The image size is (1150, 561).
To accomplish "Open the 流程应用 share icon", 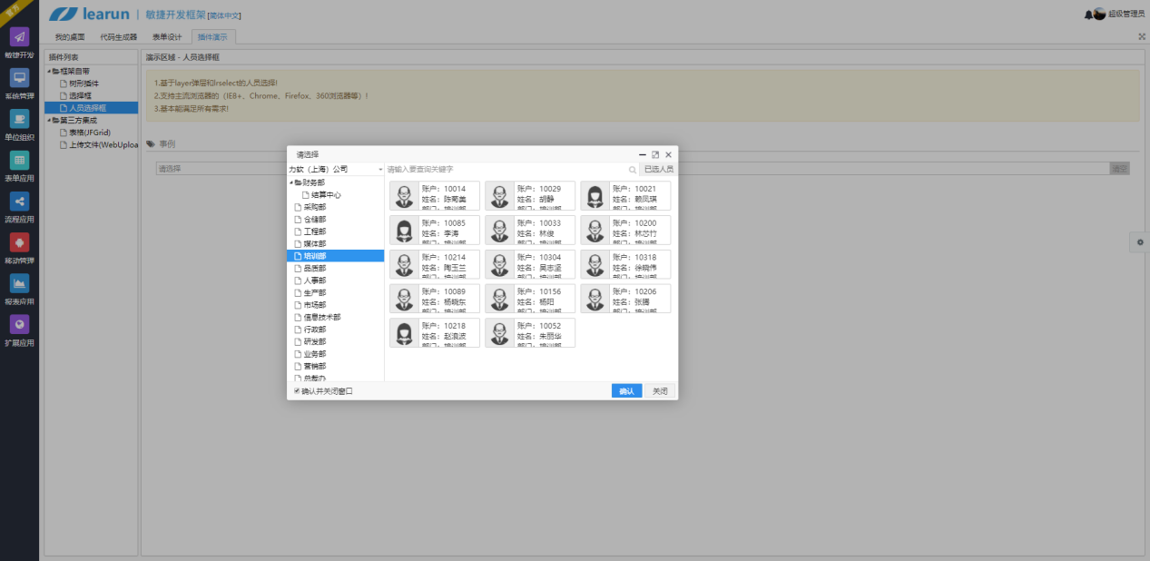I will pyautogui.click(x=19, y=201).
